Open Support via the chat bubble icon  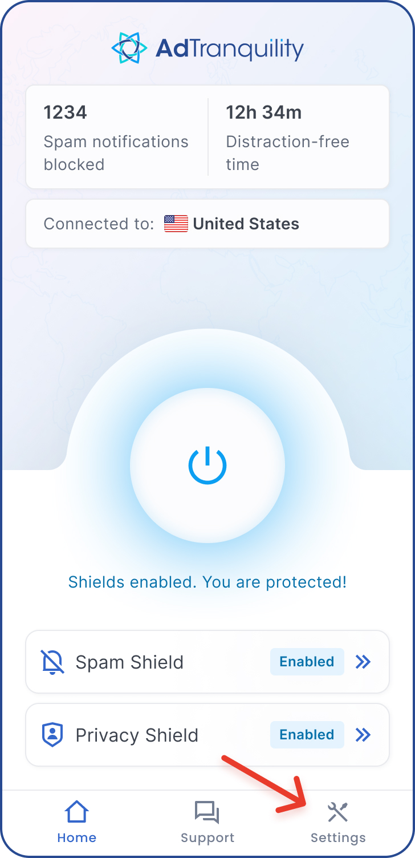(207, 811)
